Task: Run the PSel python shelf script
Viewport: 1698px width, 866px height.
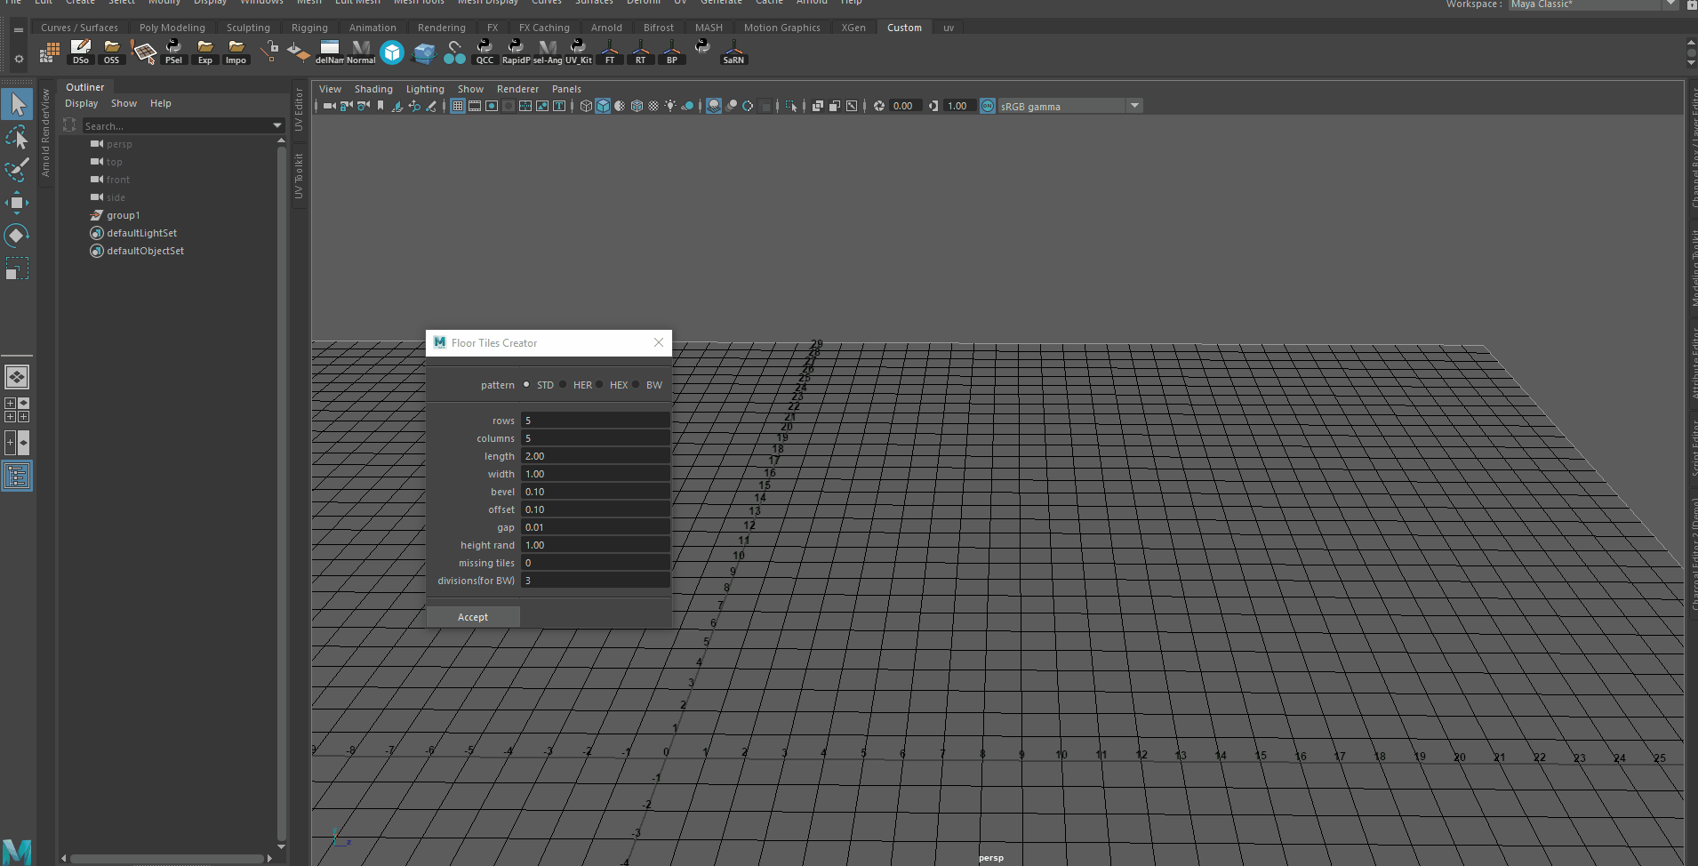Action: pyautogui.click(x=173, y=52)
